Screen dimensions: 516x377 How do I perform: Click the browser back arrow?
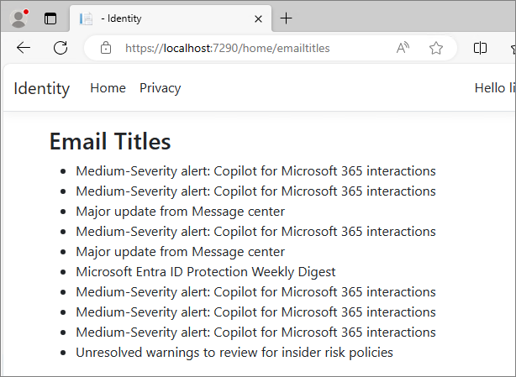(24, 48)
